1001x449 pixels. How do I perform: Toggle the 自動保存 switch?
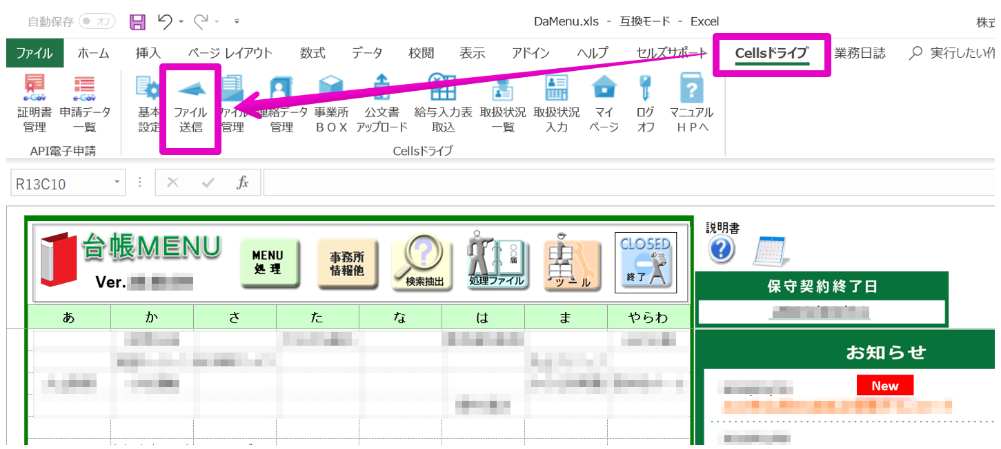click(x=97, y=21)
